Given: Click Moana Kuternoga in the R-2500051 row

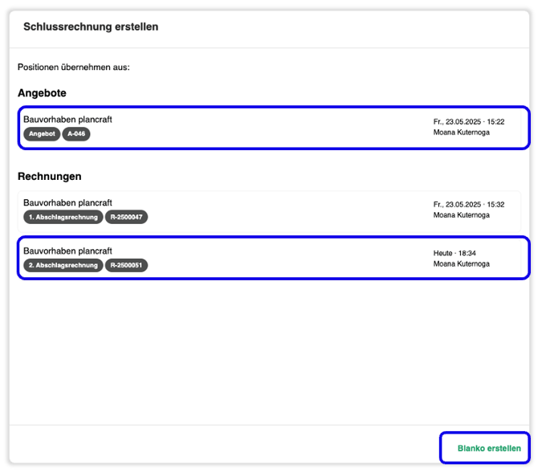Looking at the screenshot, I should coord(461,264).
